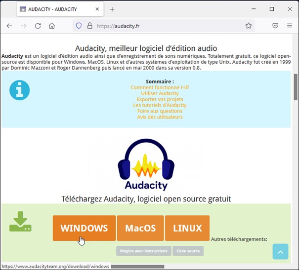
Task: Click the Audacity headphones logo
Action: click(146, 165)
